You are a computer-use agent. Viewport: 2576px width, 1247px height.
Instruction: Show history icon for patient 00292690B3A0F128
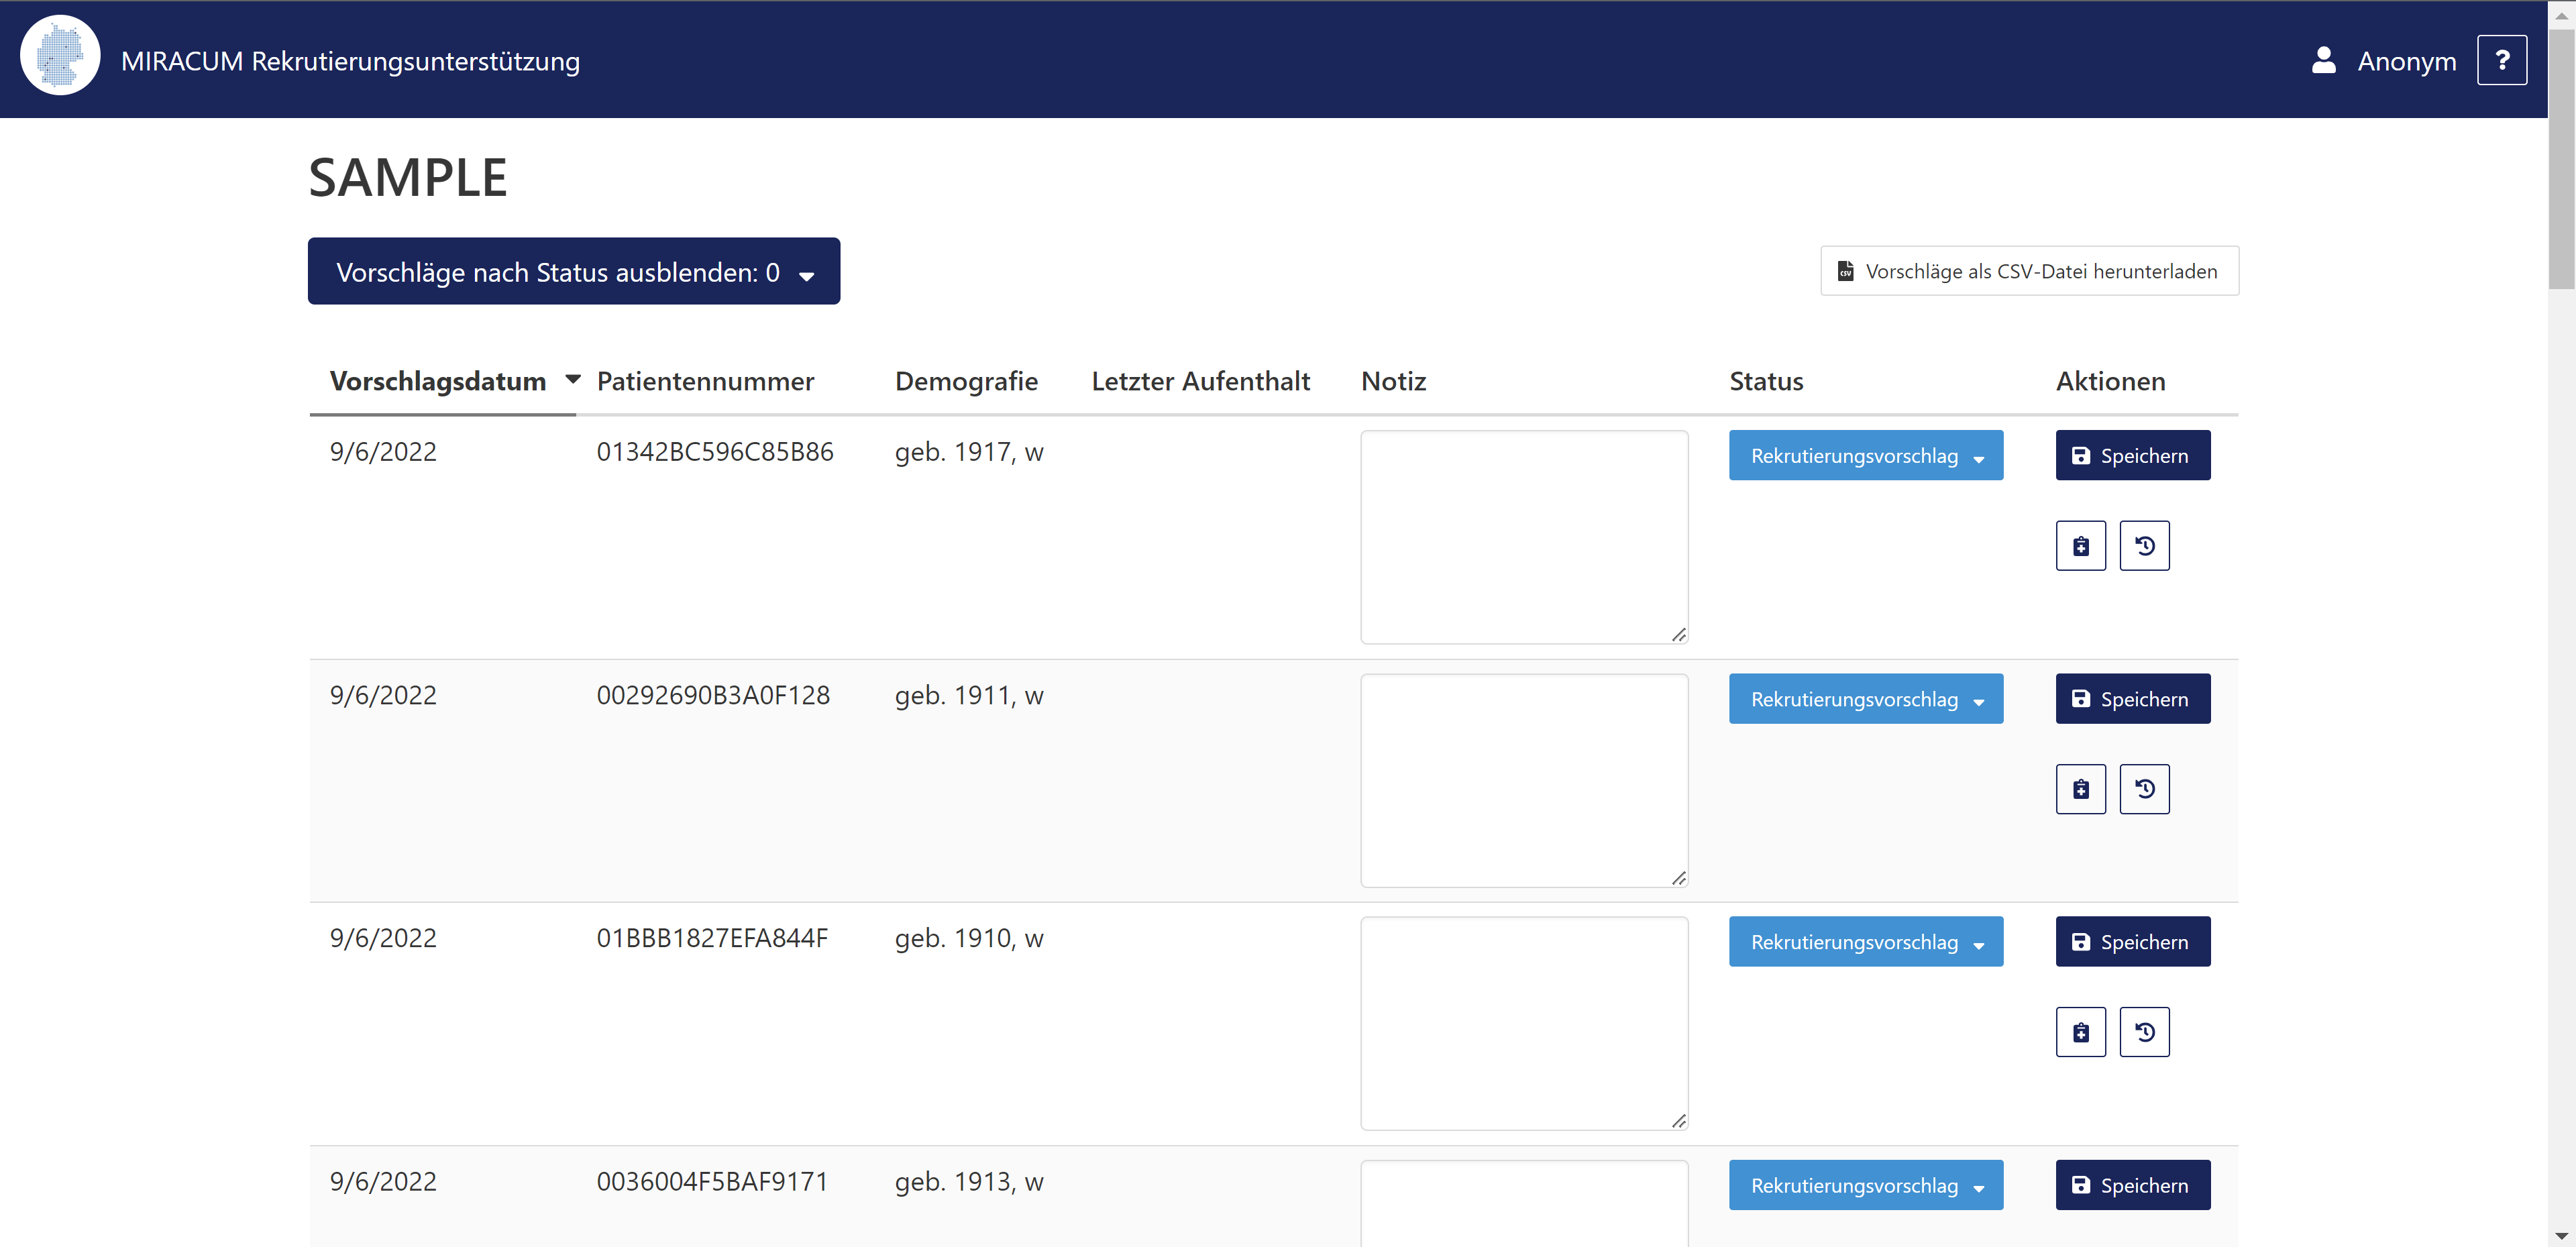(x=2144, y=788)
